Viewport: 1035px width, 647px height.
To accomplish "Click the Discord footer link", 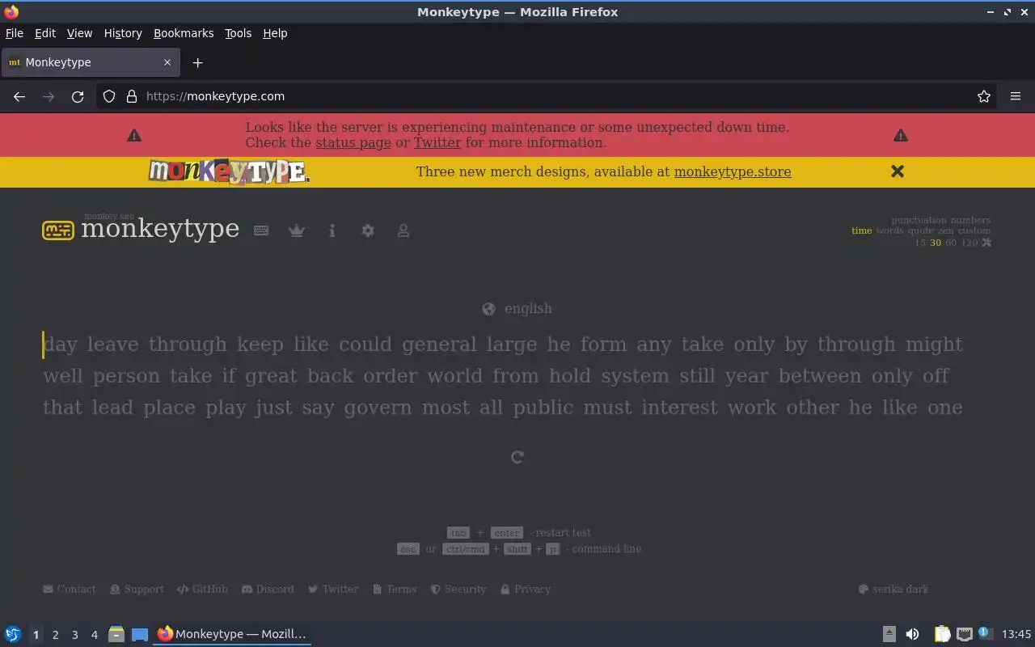I will click(x=268, y=590).
